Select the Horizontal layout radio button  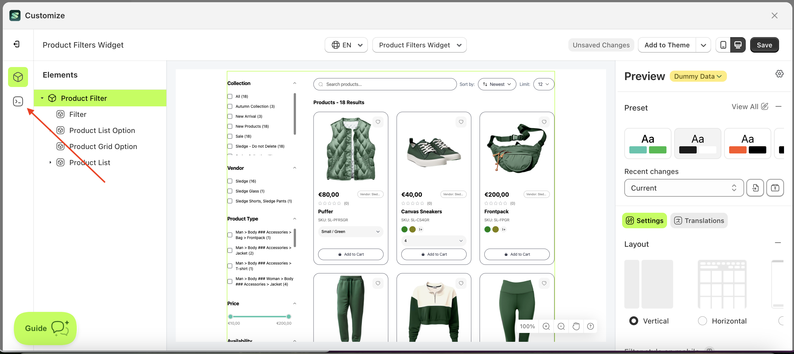click(x=702, y=321)
